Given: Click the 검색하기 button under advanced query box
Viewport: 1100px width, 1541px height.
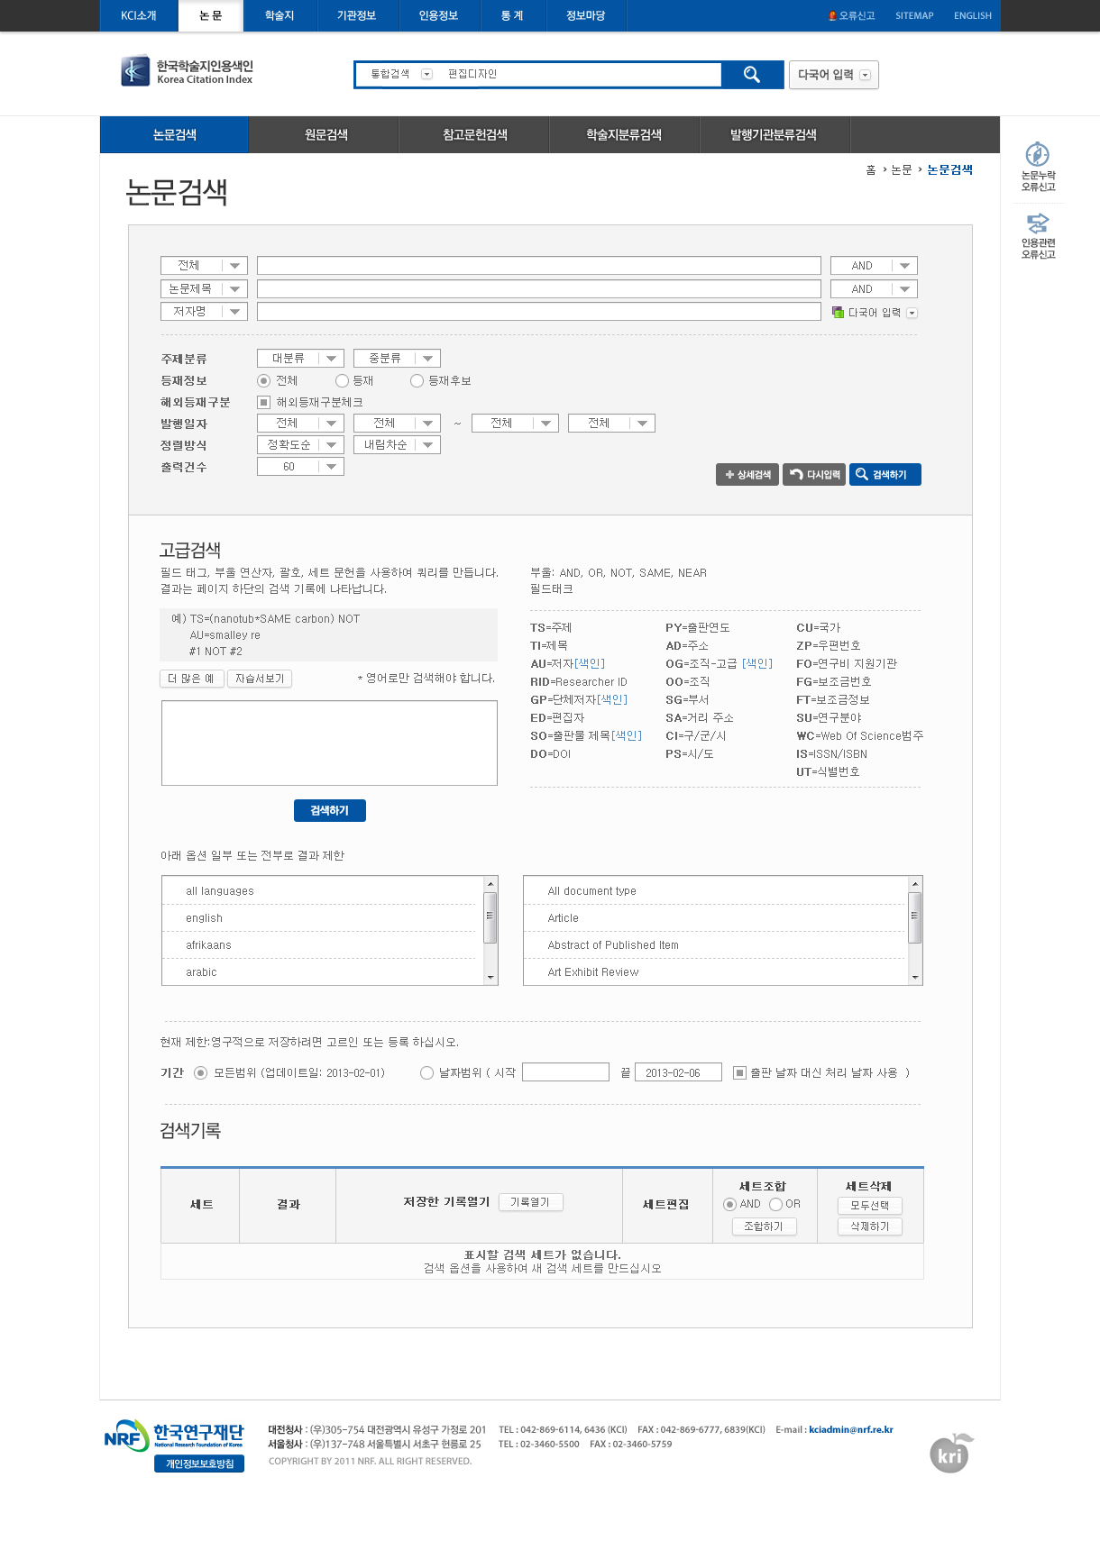Looking at the screenshot, I should [330, 811].
